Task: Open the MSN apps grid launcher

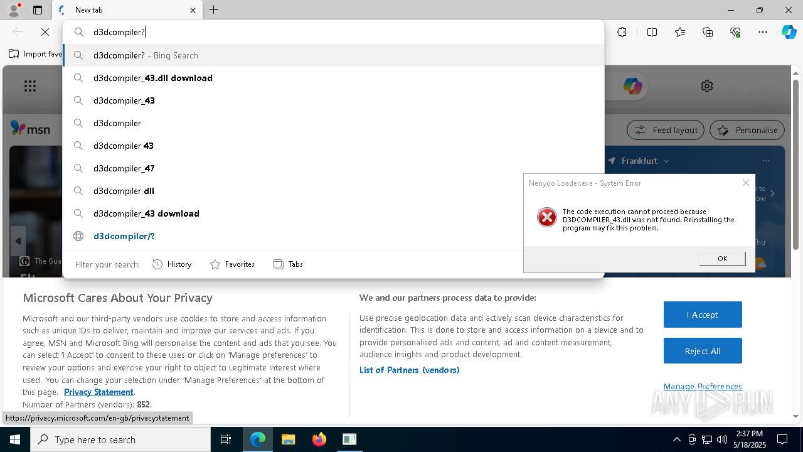Action: pyautogui.click(x=29, y=86)
